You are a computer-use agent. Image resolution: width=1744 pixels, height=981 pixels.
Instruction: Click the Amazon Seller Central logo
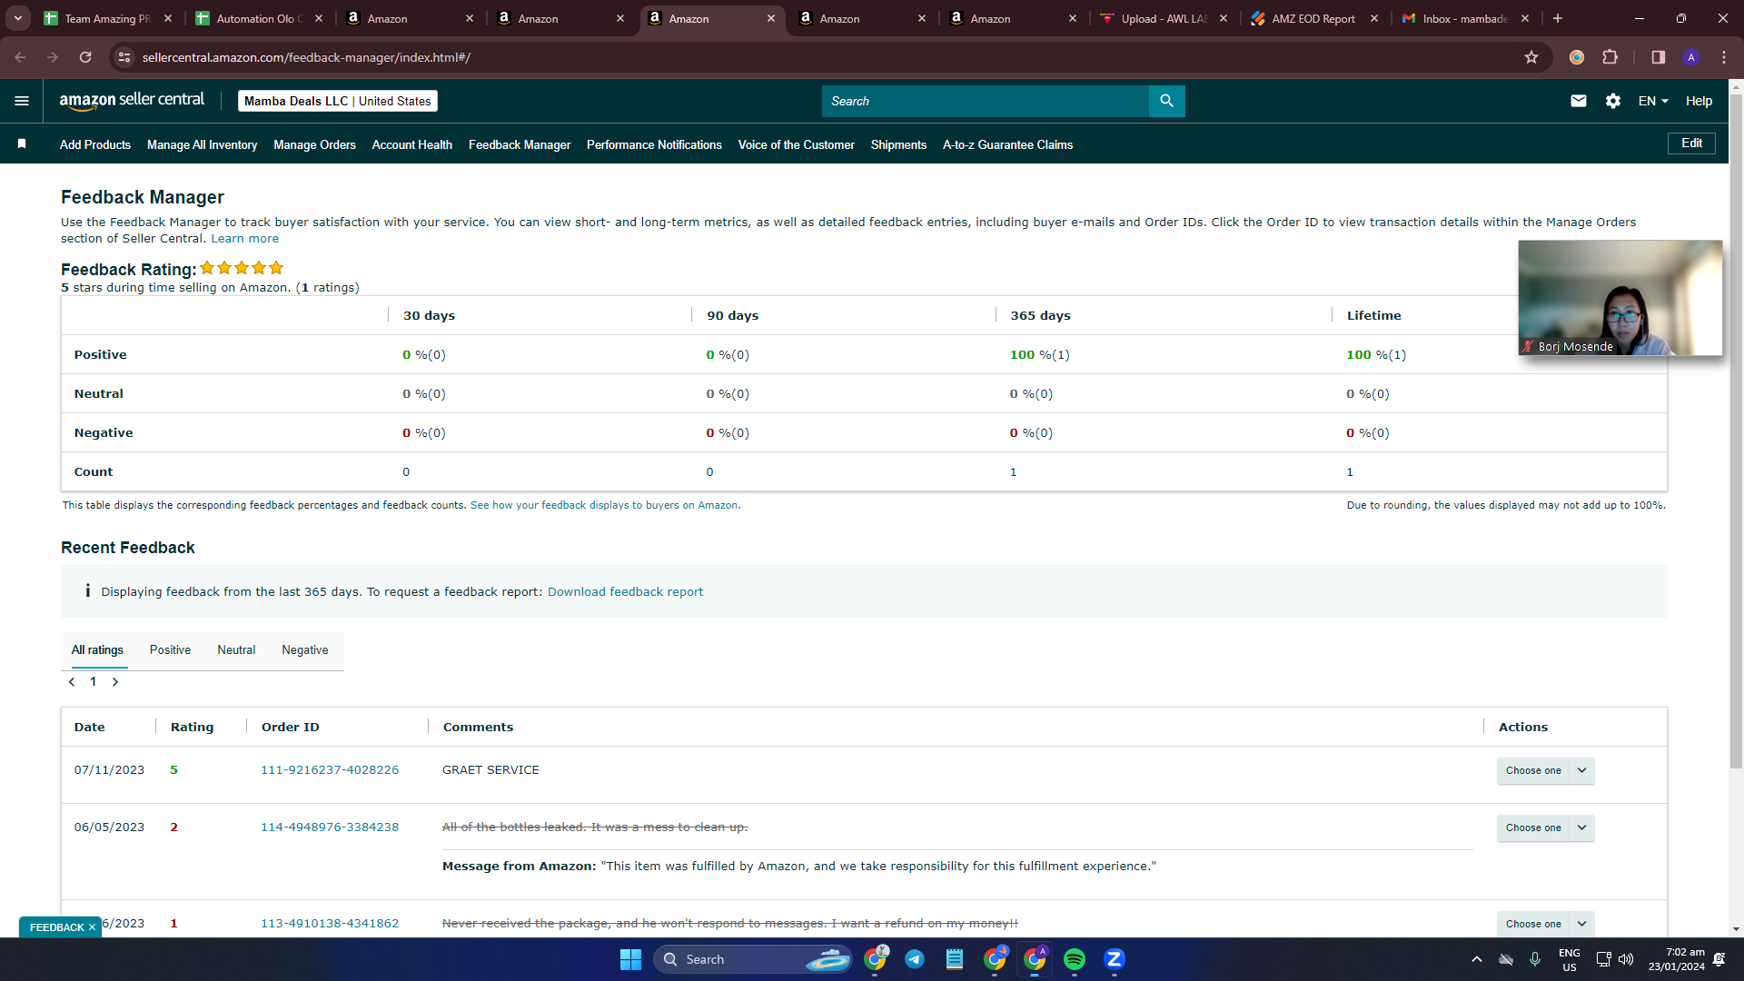[132, 101]
